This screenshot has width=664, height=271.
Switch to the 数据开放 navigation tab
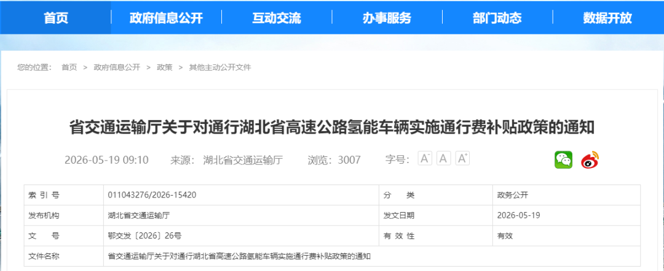click(x=607, y=18)
